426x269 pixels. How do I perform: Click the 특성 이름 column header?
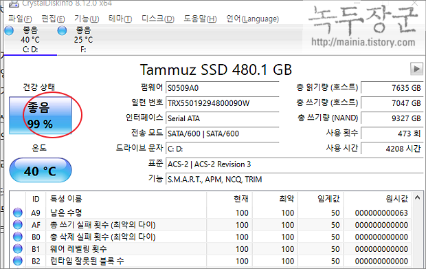pos(126,199)
